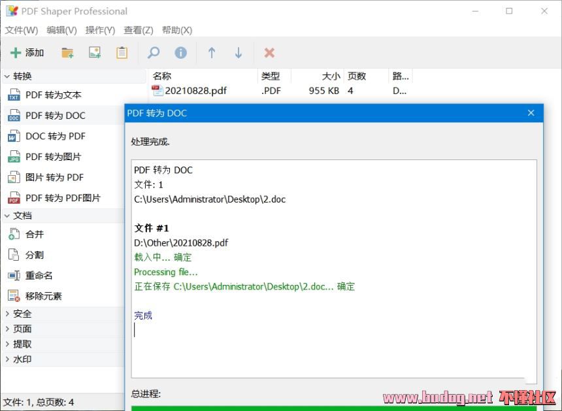Image resolution: width=562 pixels, height=411 pixels.
Task: Expand the 页面 section
Action: click(x=7, y=329)
